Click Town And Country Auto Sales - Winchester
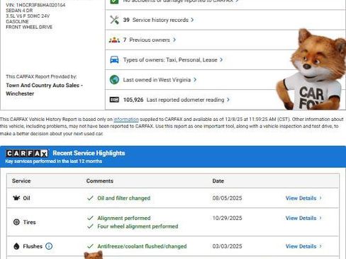 click(45, 89)
